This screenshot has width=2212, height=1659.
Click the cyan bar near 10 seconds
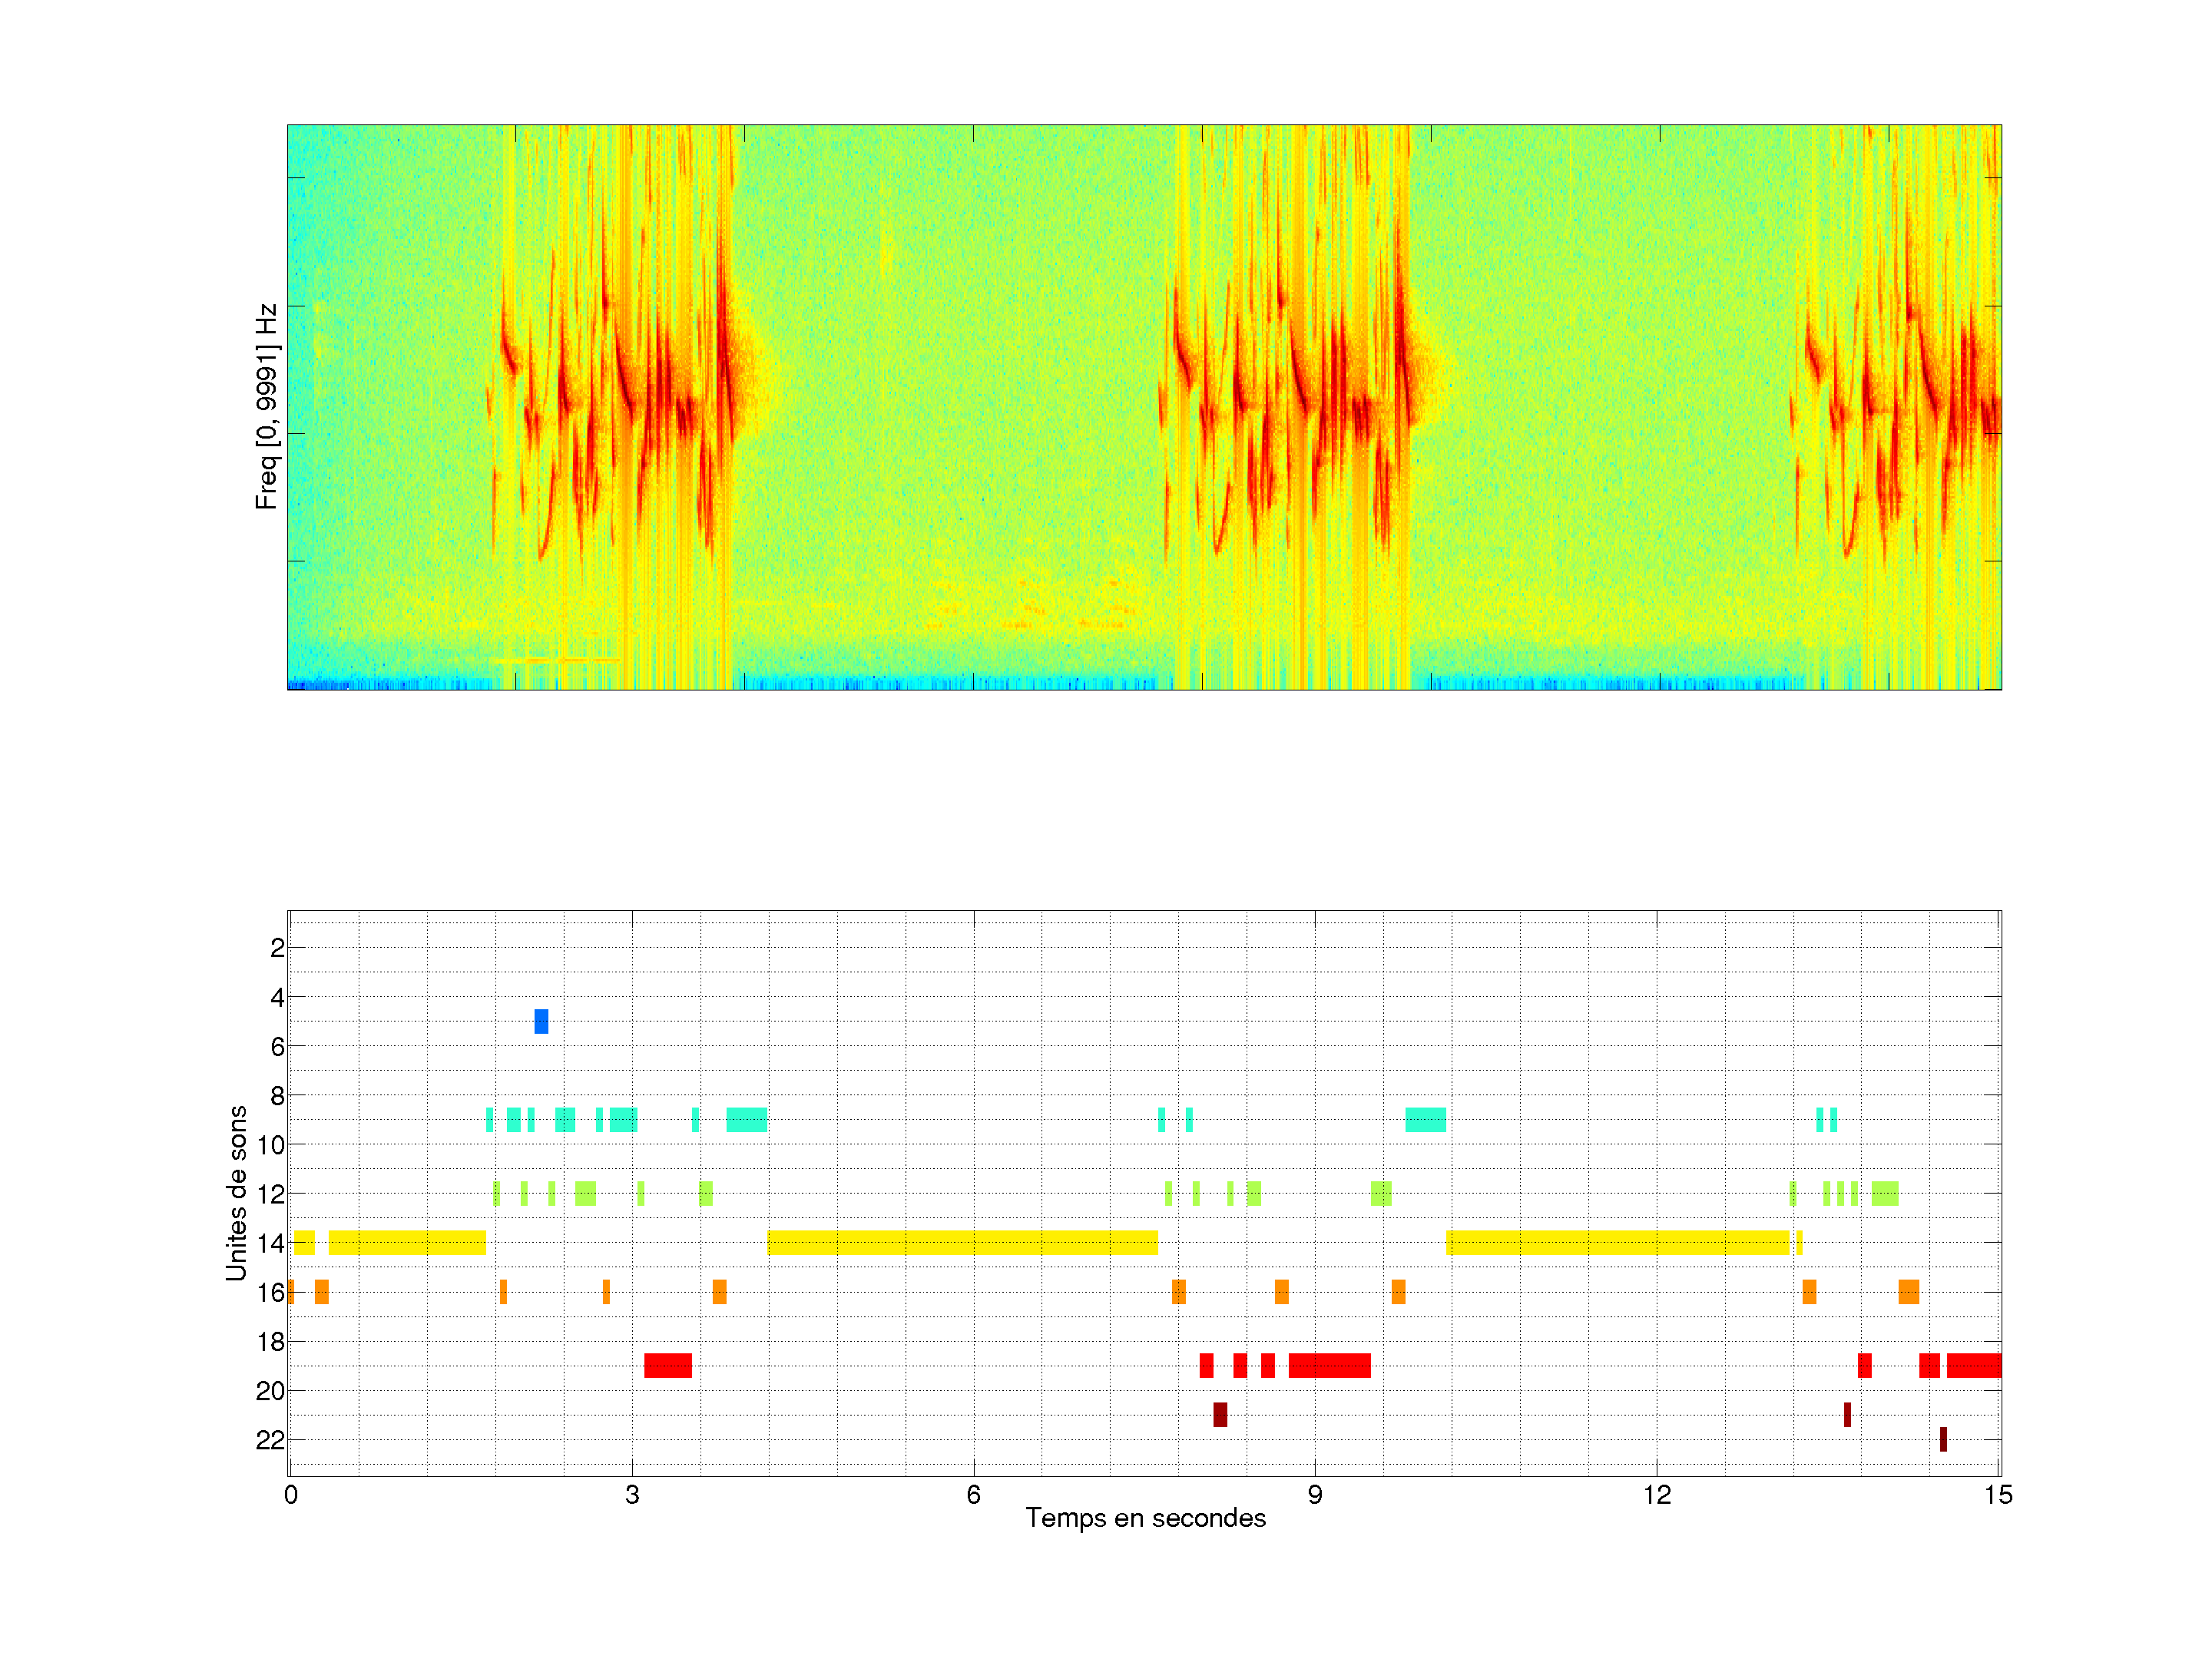point(1425,1120)
